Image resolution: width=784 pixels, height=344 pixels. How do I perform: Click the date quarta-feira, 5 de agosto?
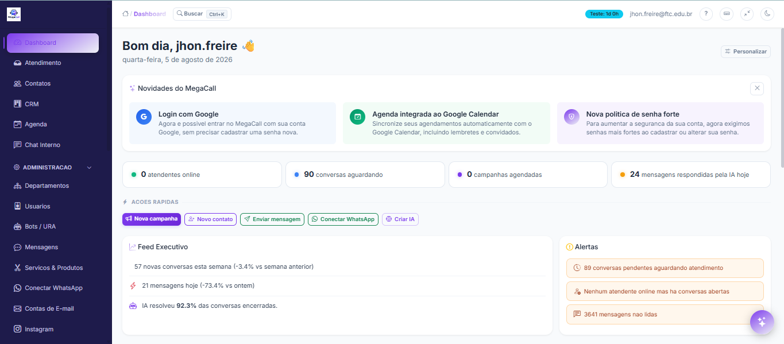[x=177, y=60]
